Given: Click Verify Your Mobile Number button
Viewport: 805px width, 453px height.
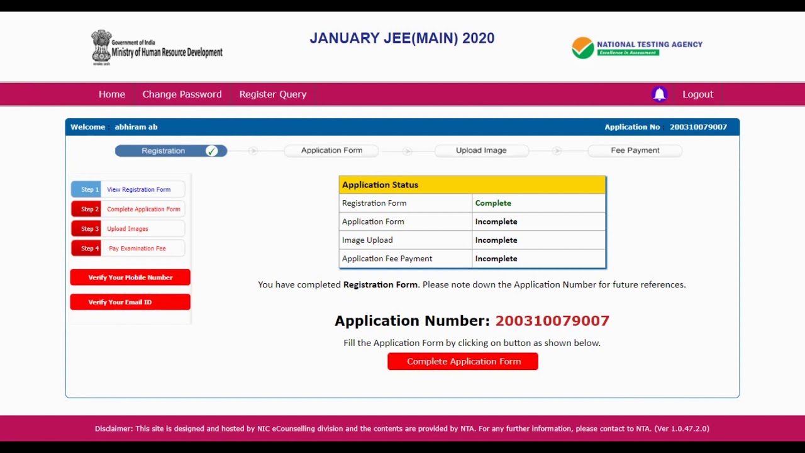Looking at the screenshot, I should pos(130,277).
